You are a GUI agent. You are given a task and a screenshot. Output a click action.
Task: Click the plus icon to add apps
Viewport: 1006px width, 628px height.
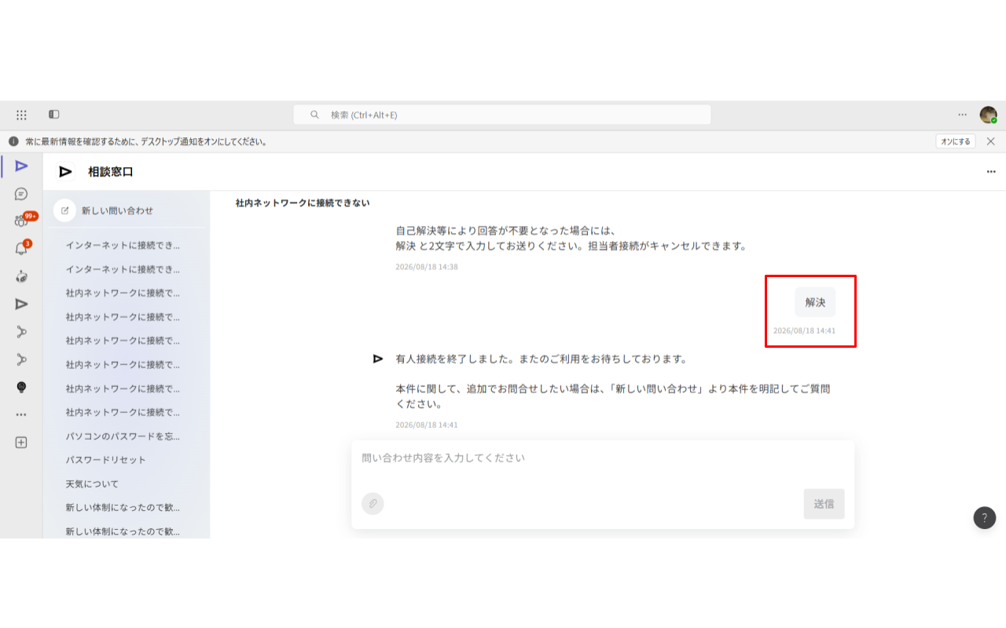[21, 442]
